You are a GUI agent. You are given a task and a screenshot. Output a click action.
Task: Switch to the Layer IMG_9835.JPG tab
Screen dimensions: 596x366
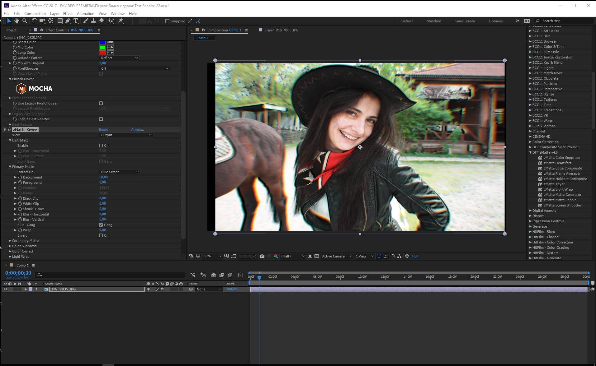pos(281,30)
